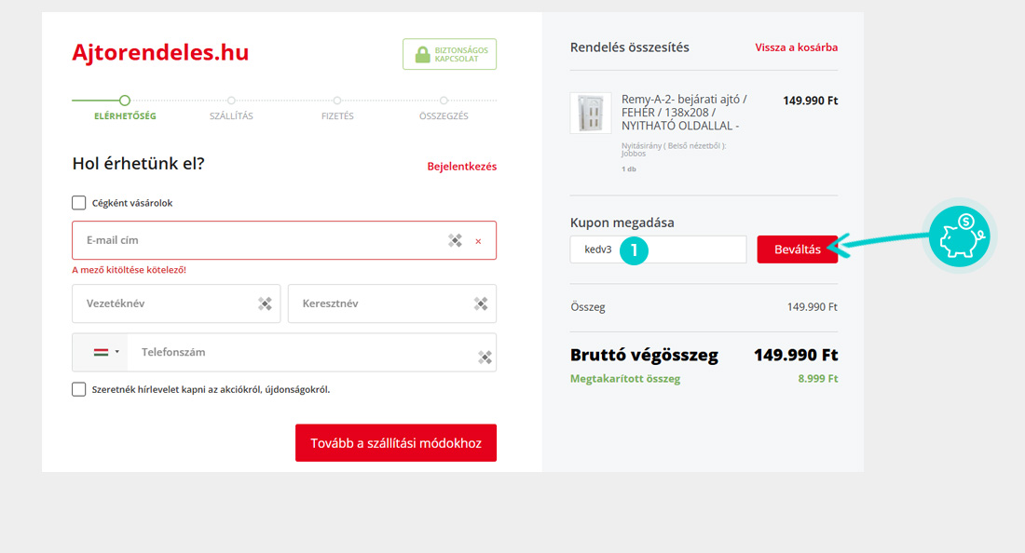Viewport: 1025px width, 553px height.
Task: Open the Bejelentkezés login link
Action: (462, 167)
